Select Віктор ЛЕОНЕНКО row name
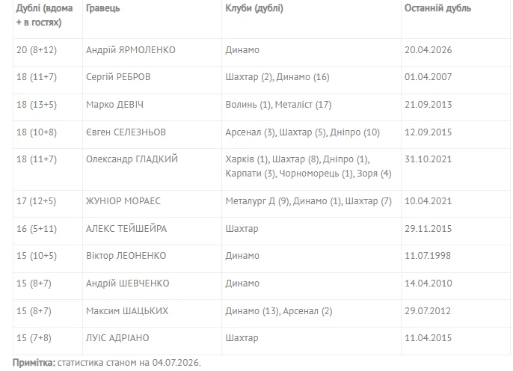The image size is (513, 371). click(x=126, y=256)
